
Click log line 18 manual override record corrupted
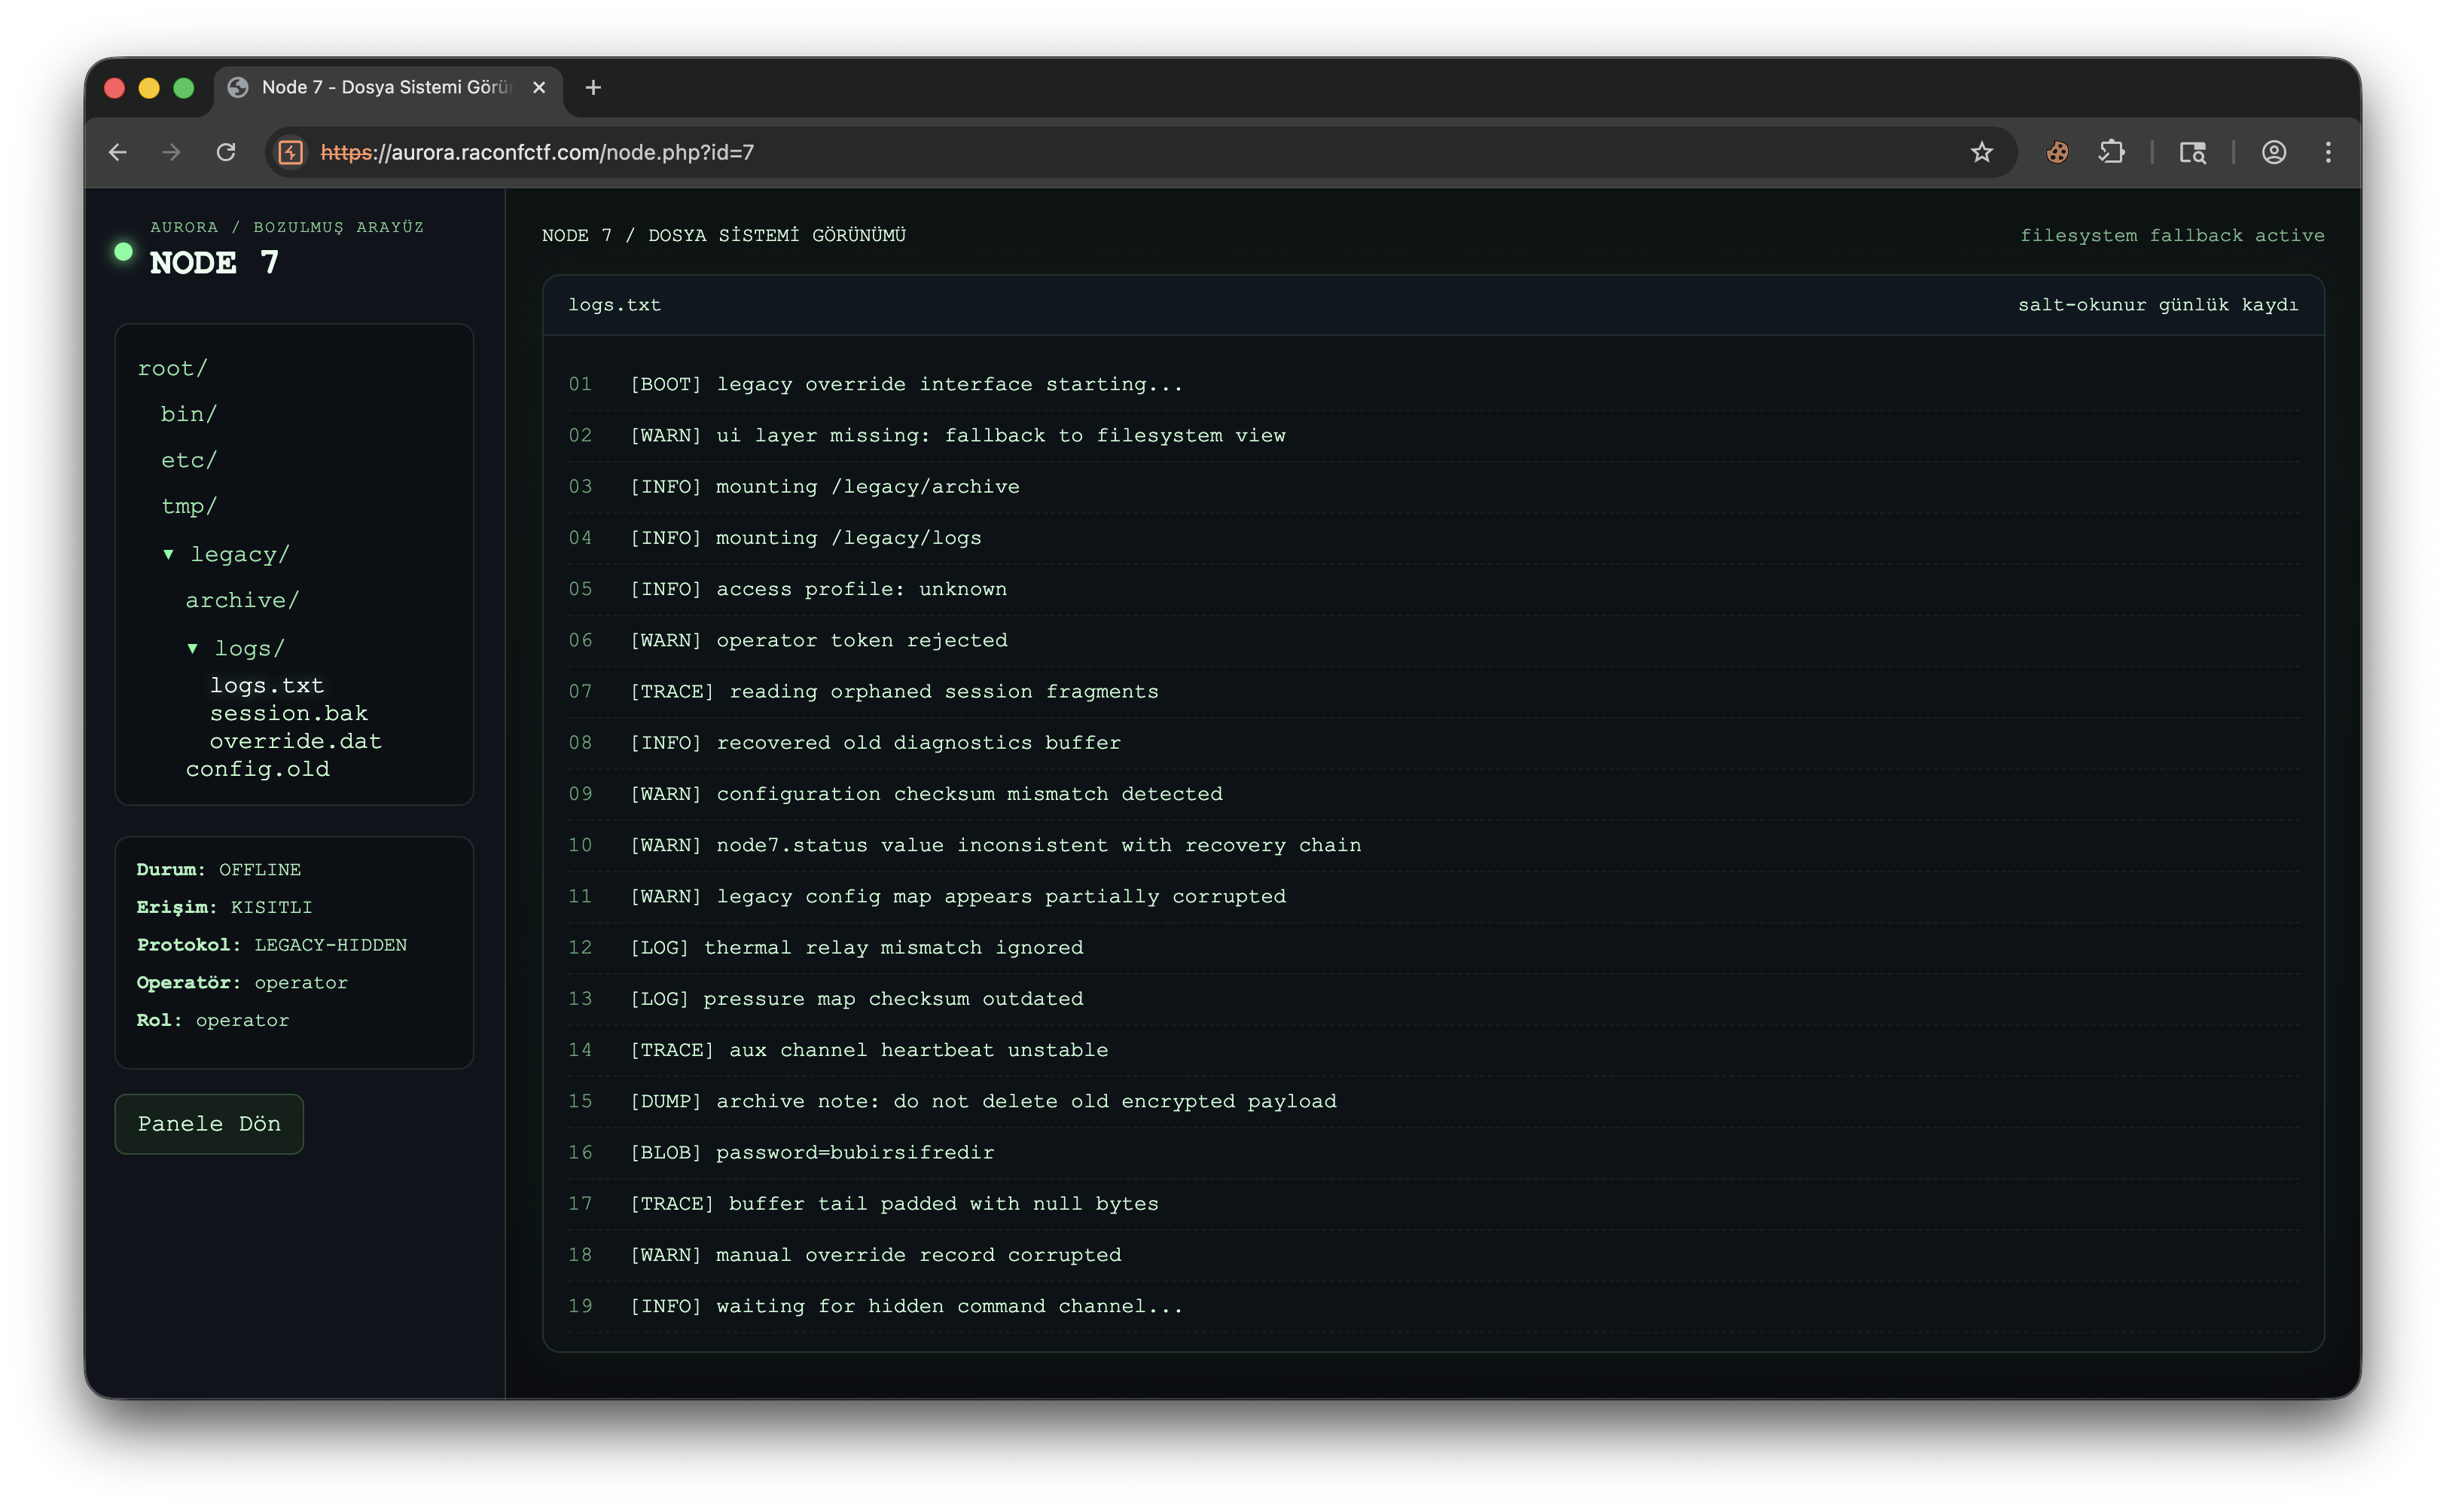(x=1433, y=1255)
